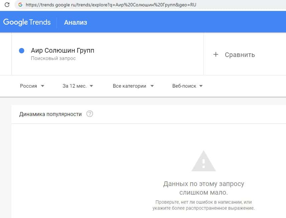Select the Анализ header tab
The image size is (286, 218).
pyautogui.click(x=76, y=23)
